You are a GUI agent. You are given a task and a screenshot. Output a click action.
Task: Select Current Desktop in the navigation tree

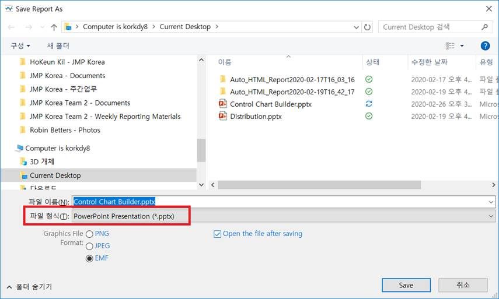55,175
